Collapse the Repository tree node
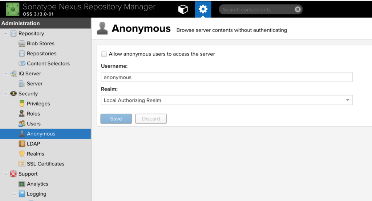Image resolution: width=372 pixels, height=201 pixels. [x=6, y=34]
